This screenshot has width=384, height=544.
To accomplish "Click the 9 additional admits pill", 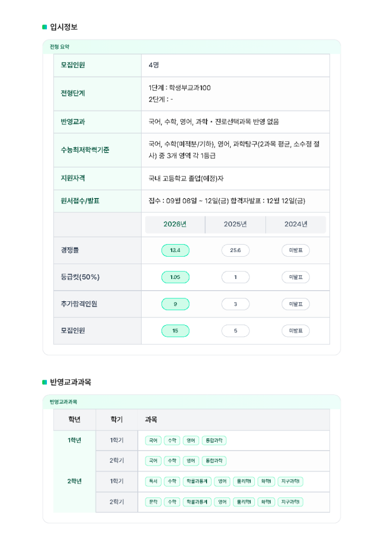I will [x=175, y=304].
